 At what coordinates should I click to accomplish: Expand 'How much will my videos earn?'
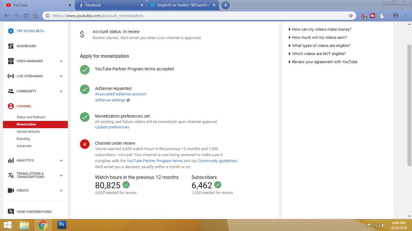tap(318, 38)
